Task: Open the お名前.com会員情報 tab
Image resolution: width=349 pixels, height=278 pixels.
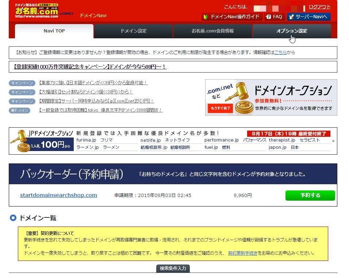Action: pyautogui.click(x=212, y=31)
